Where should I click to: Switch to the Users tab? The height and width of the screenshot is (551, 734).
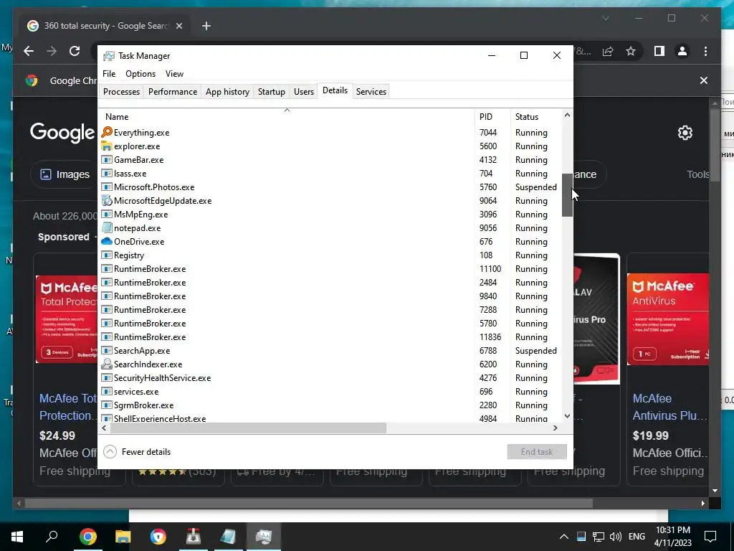pos(304,91)
